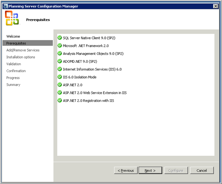This screenshot has height=184, width=222.
Task: Click the check icon for Analysis Management Objects
Action: coord(60,53)
